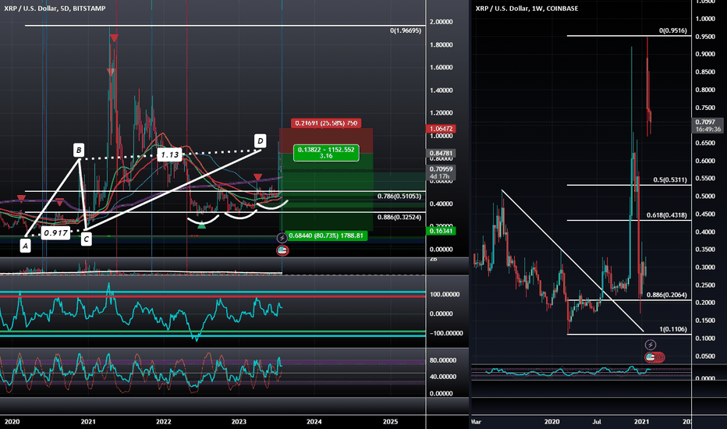Click the XRP / U.S. Dollar, 5D, BITSTAMP title
This screenshot has height=429, width=727.
(x=55, y=9)
